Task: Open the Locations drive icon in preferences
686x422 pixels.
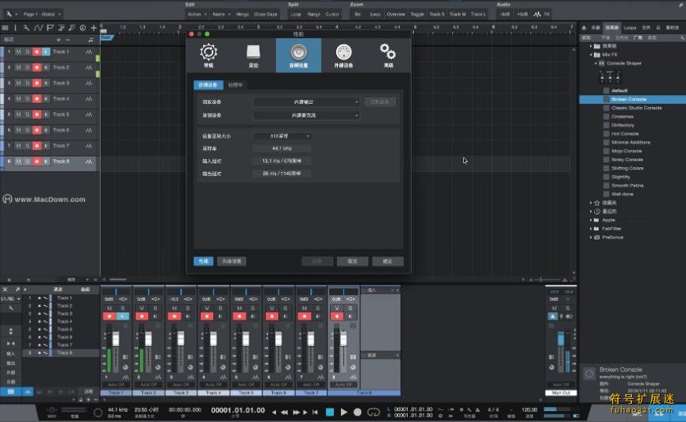Action: (x=253, y=52)
